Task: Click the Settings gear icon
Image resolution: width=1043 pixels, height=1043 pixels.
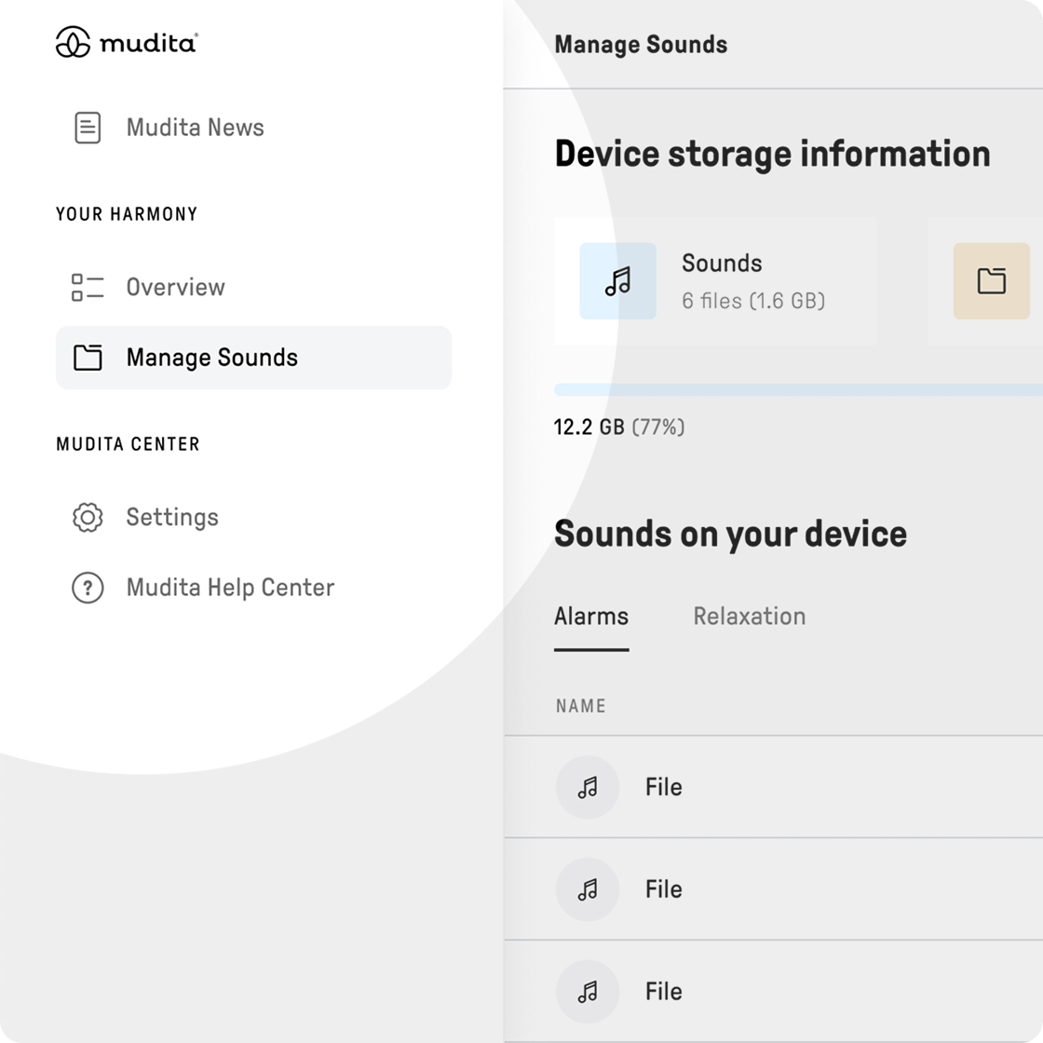Action: (x=88, y=517)
